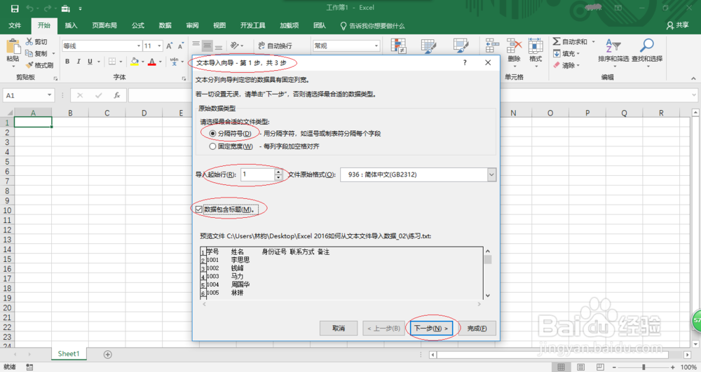Click the fx insert function icon
Screen dimensions: 701x372
[116, 95]
